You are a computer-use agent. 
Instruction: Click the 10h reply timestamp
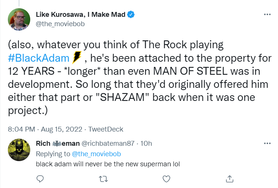pyautogui.click(x=146, y=144)
